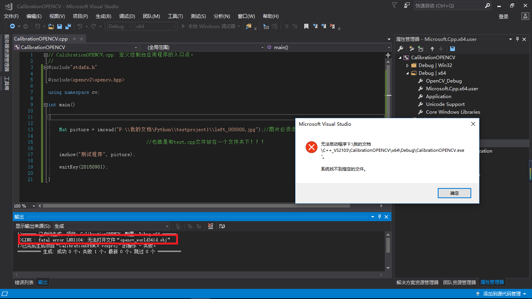Close the CalibrationOPENCV.cpp editor tab
532x299 pixels.
81,39
